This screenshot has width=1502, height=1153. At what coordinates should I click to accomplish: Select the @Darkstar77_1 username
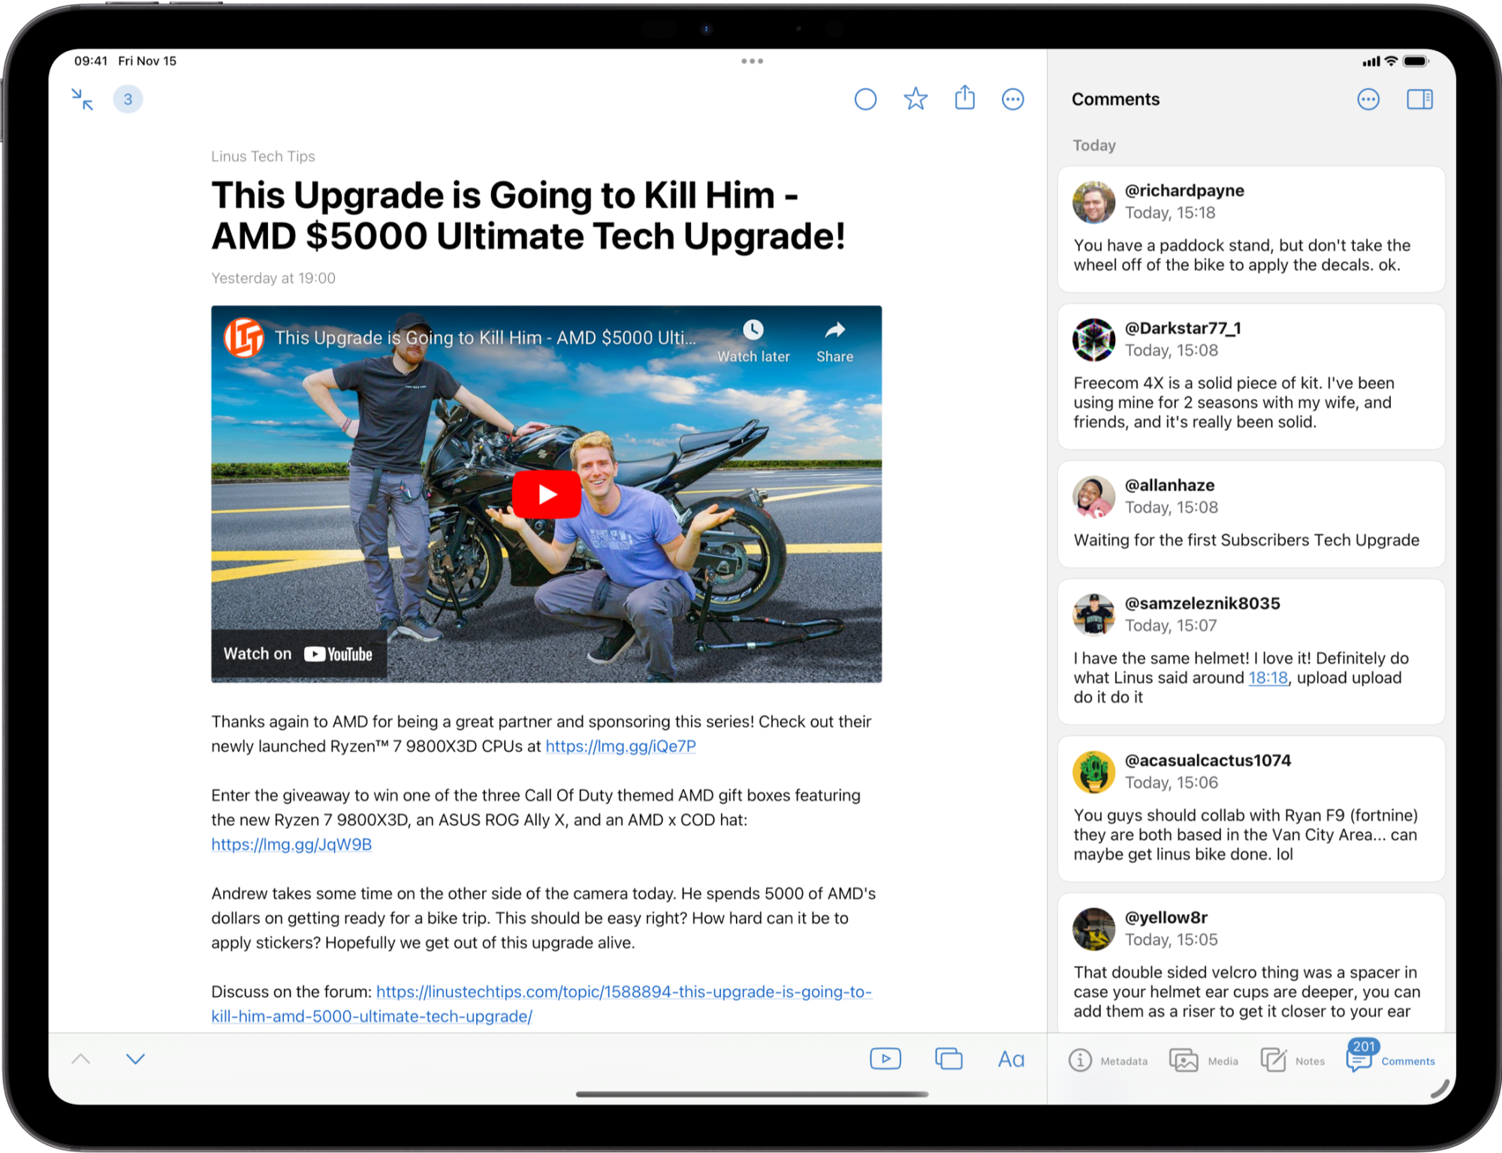click(1183, 328)
